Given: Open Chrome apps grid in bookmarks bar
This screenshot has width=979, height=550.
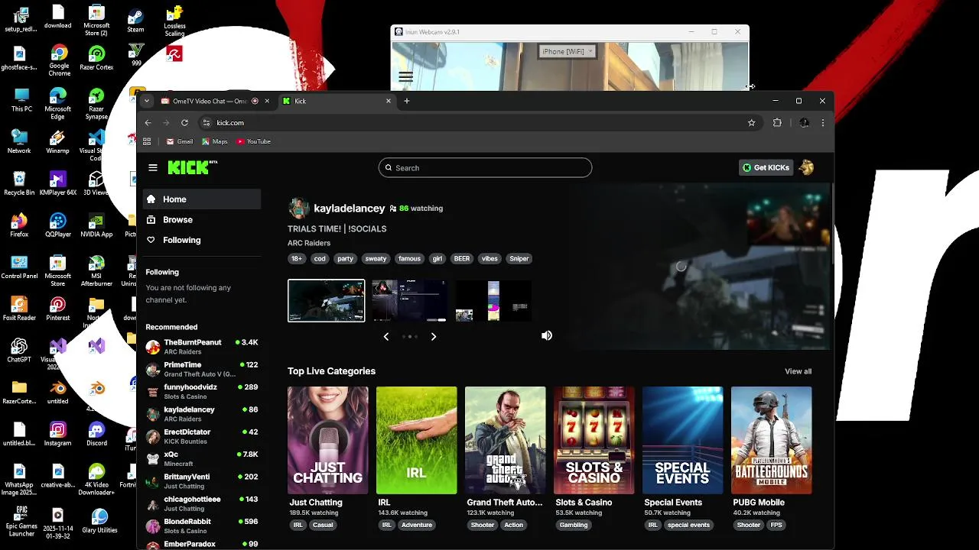Looking at the screenshot, I should (x=147, y=141).
